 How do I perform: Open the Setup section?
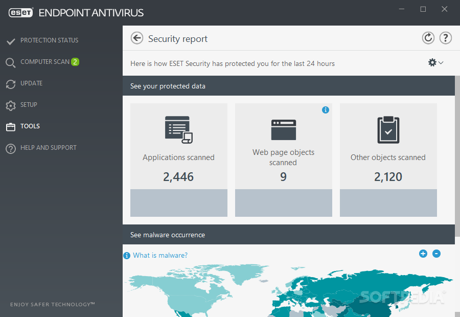(29, 105)
